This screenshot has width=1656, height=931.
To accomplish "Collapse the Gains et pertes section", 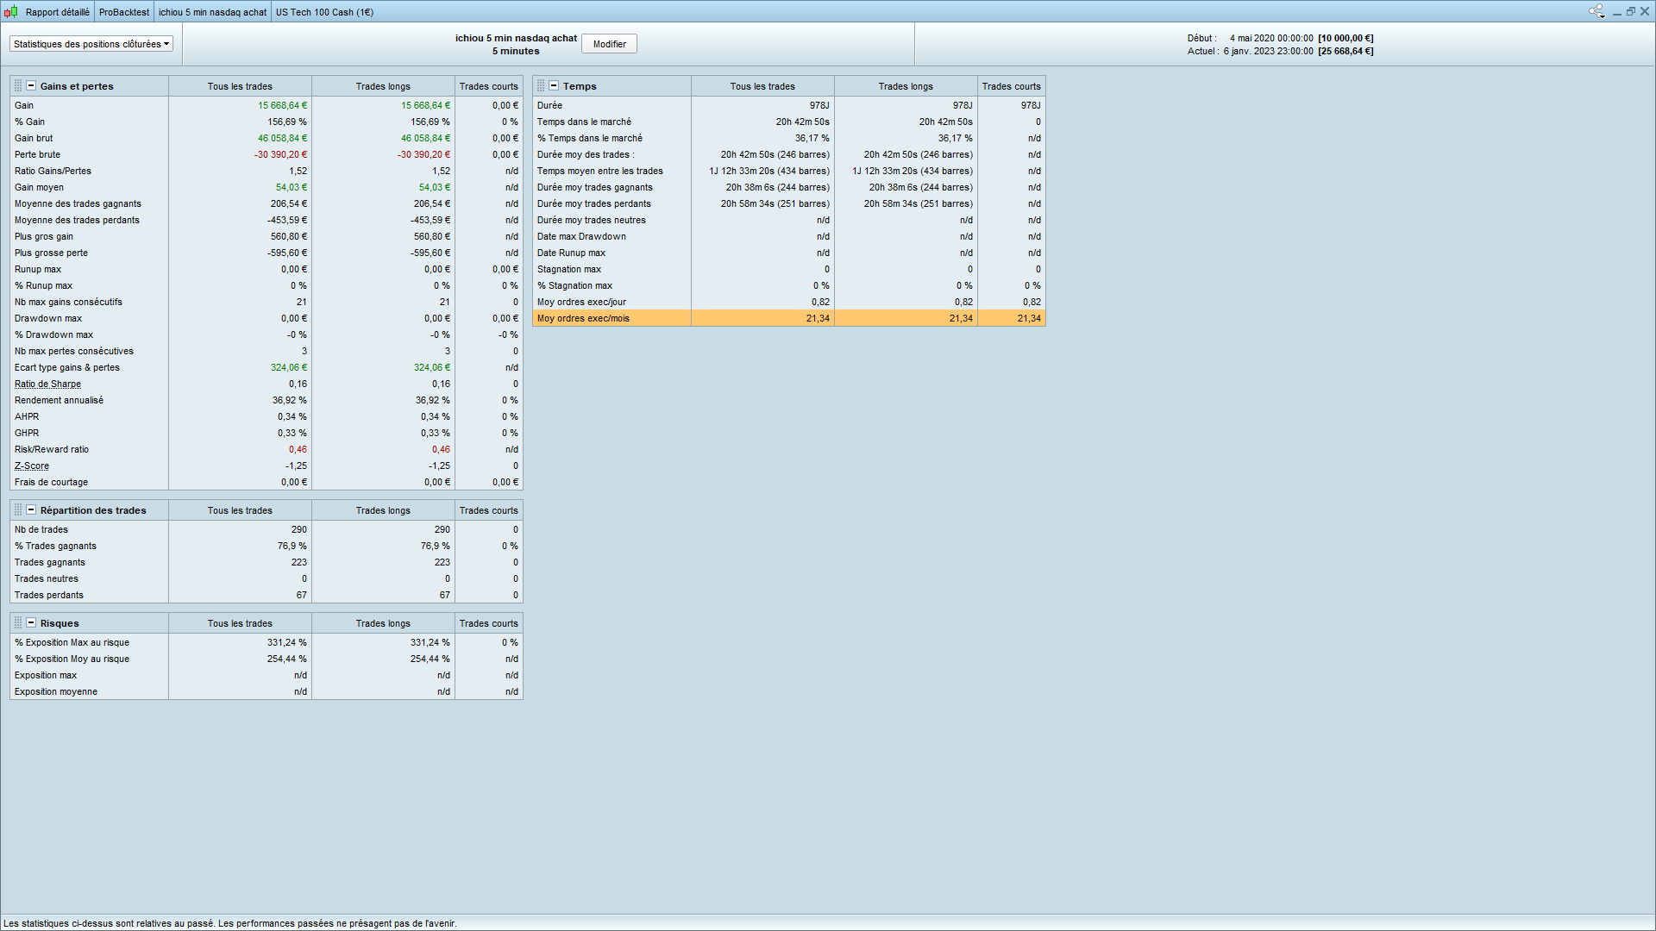I will pyautogui.click(x=31, y=86).
